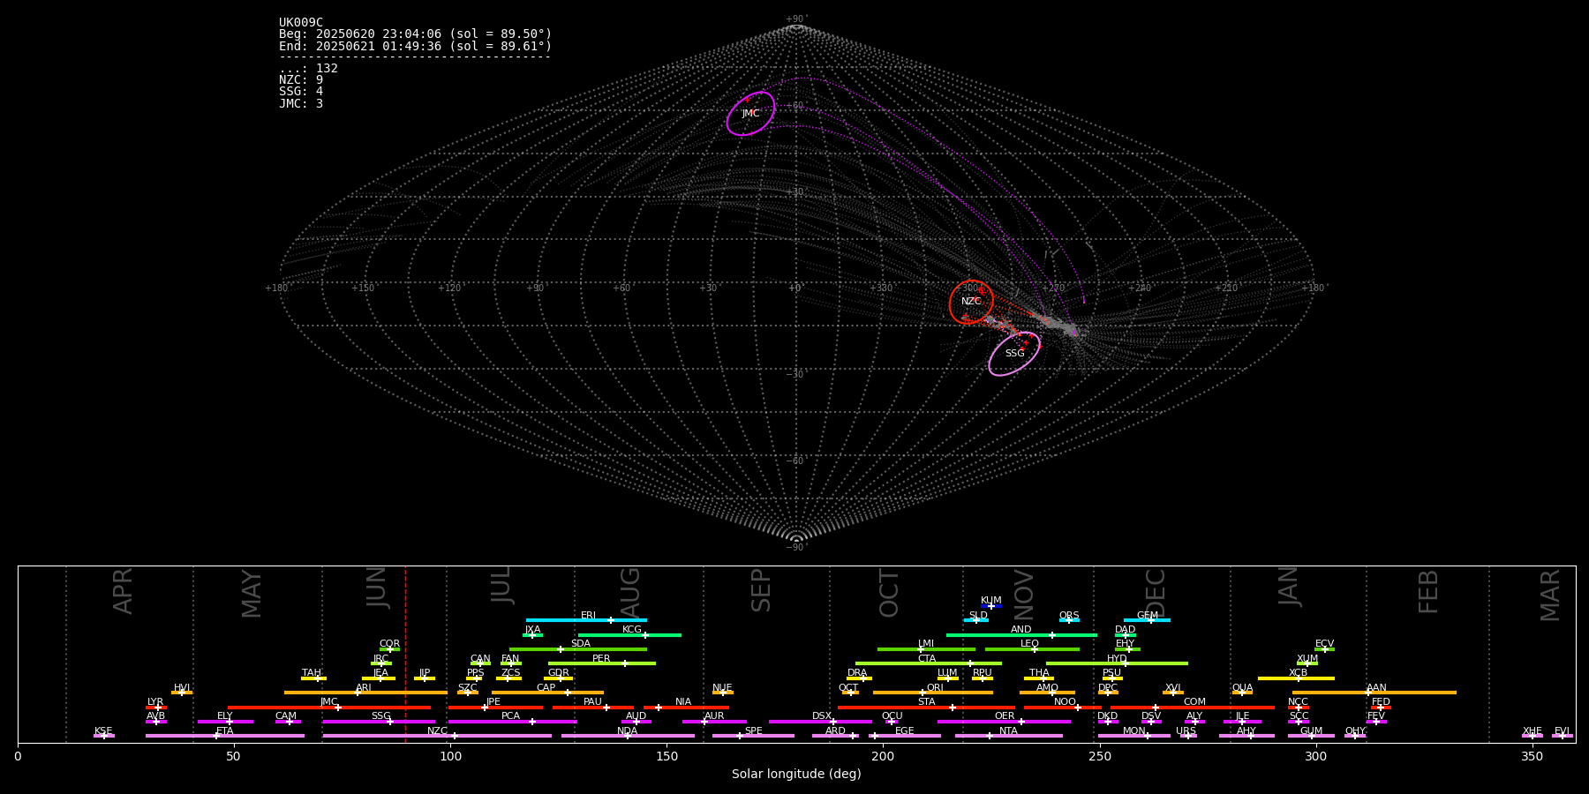This screenshot has width=1589, height=794.
Task: Select the EVI shower label in timeline
Action: [x=1562, y=731]
